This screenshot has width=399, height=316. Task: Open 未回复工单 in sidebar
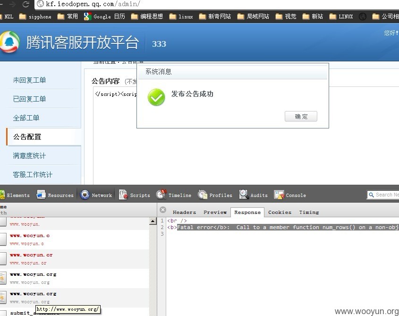coord(30,80)
